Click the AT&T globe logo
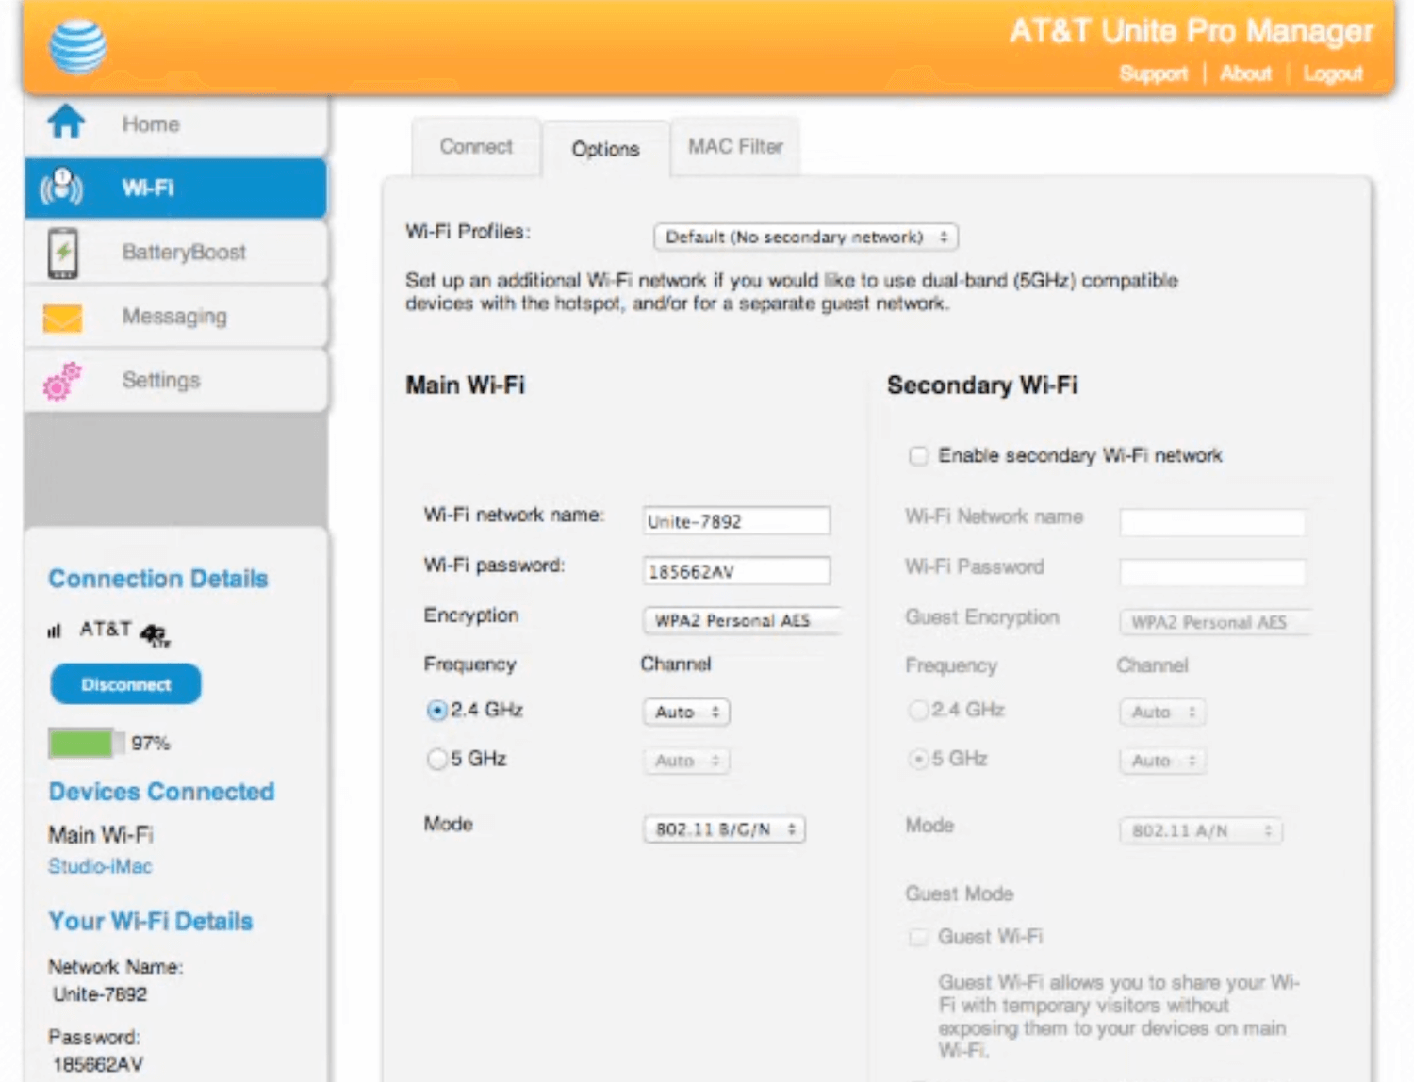 (77, 46)
